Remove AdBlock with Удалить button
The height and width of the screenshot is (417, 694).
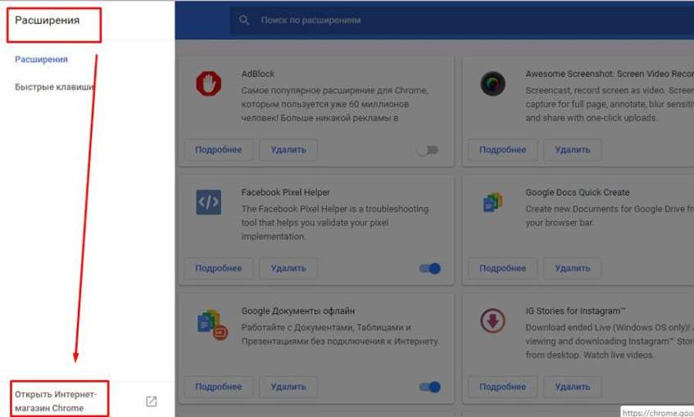pos(288,150)
